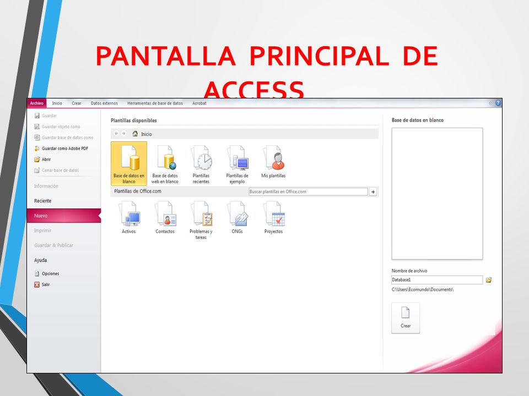Click Abrir to open a database
Image resolution: width=529 pixels, height=396 pixels.
(42, 159)
